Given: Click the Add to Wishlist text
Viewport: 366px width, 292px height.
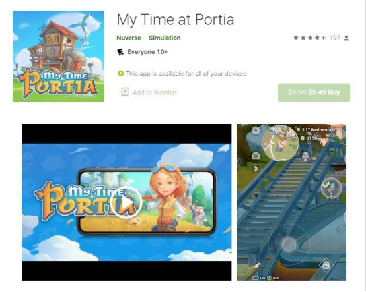Looking at the screenshot, I should [155, 92].
